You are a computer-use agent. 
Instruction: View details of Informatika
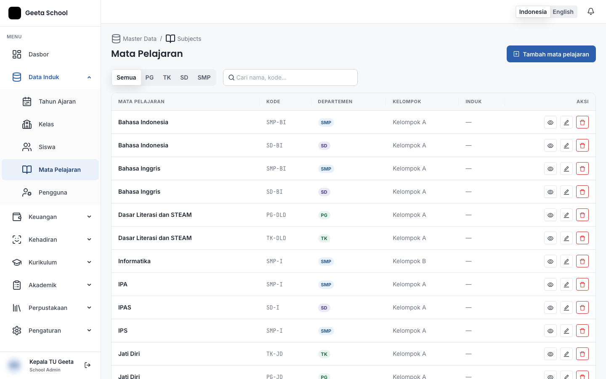[x=550, y=262]
